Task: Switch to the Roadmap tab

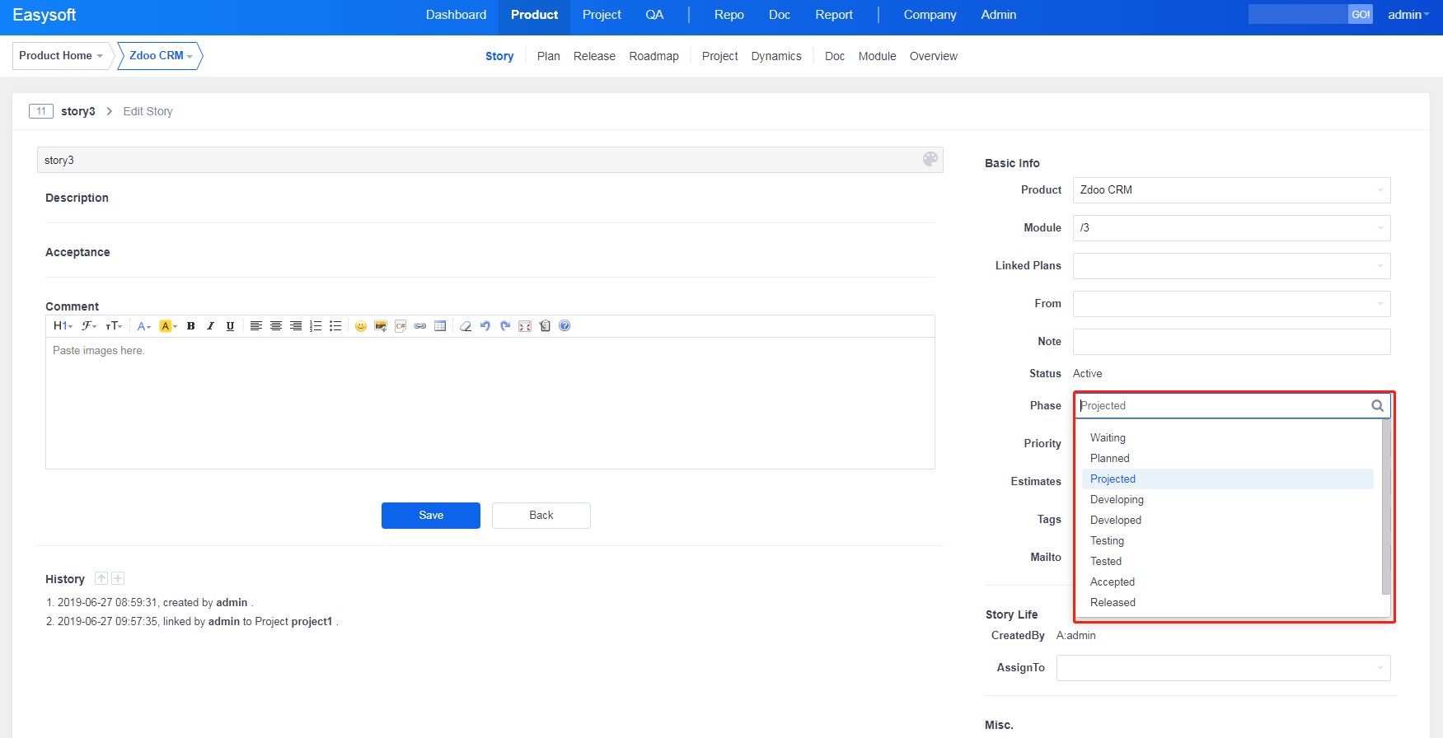Action: coord(654,56)
